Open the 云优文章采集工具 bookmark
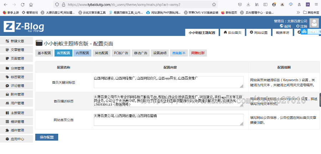This screenshot has width=321, height=154. pos(92,12)
